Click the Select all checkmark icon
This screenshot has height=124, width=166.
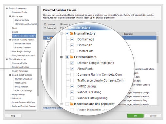click(61, 24)
